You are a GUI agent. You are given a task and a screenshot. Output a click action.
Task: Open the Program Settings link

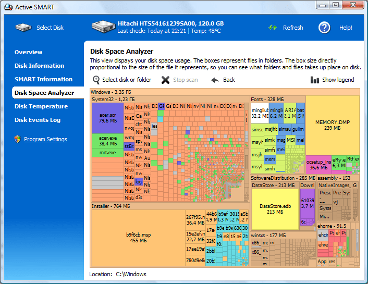pos(45,139)
